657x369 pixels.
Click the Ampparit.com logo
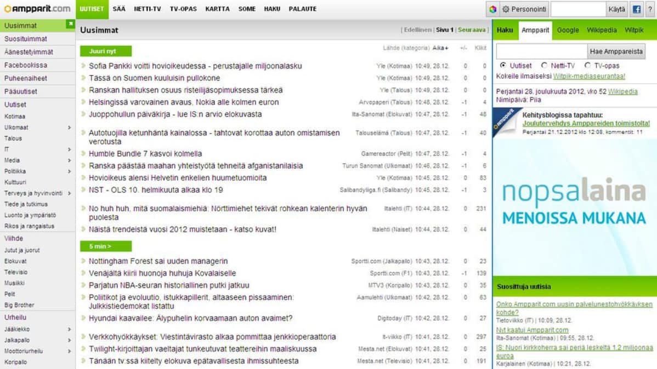click(x=37, y=9)
